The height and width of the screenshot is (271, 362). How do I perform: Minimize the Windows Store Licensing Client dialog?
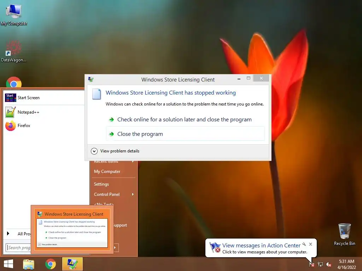click(x=239, y=79)
